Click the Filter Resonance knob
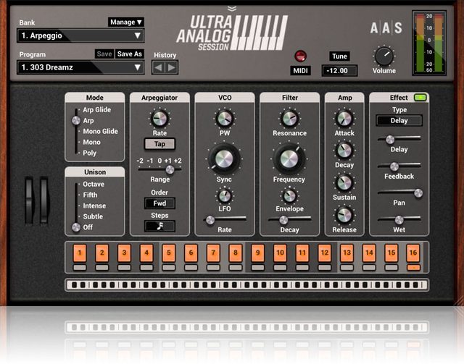This screenshot has height=364, width=464. pyautogui.click(x=289, y=119)
